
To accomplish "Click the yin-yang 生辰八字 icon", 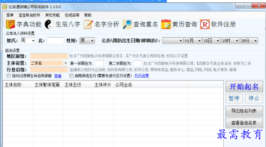I will click(x=49, y=24).
